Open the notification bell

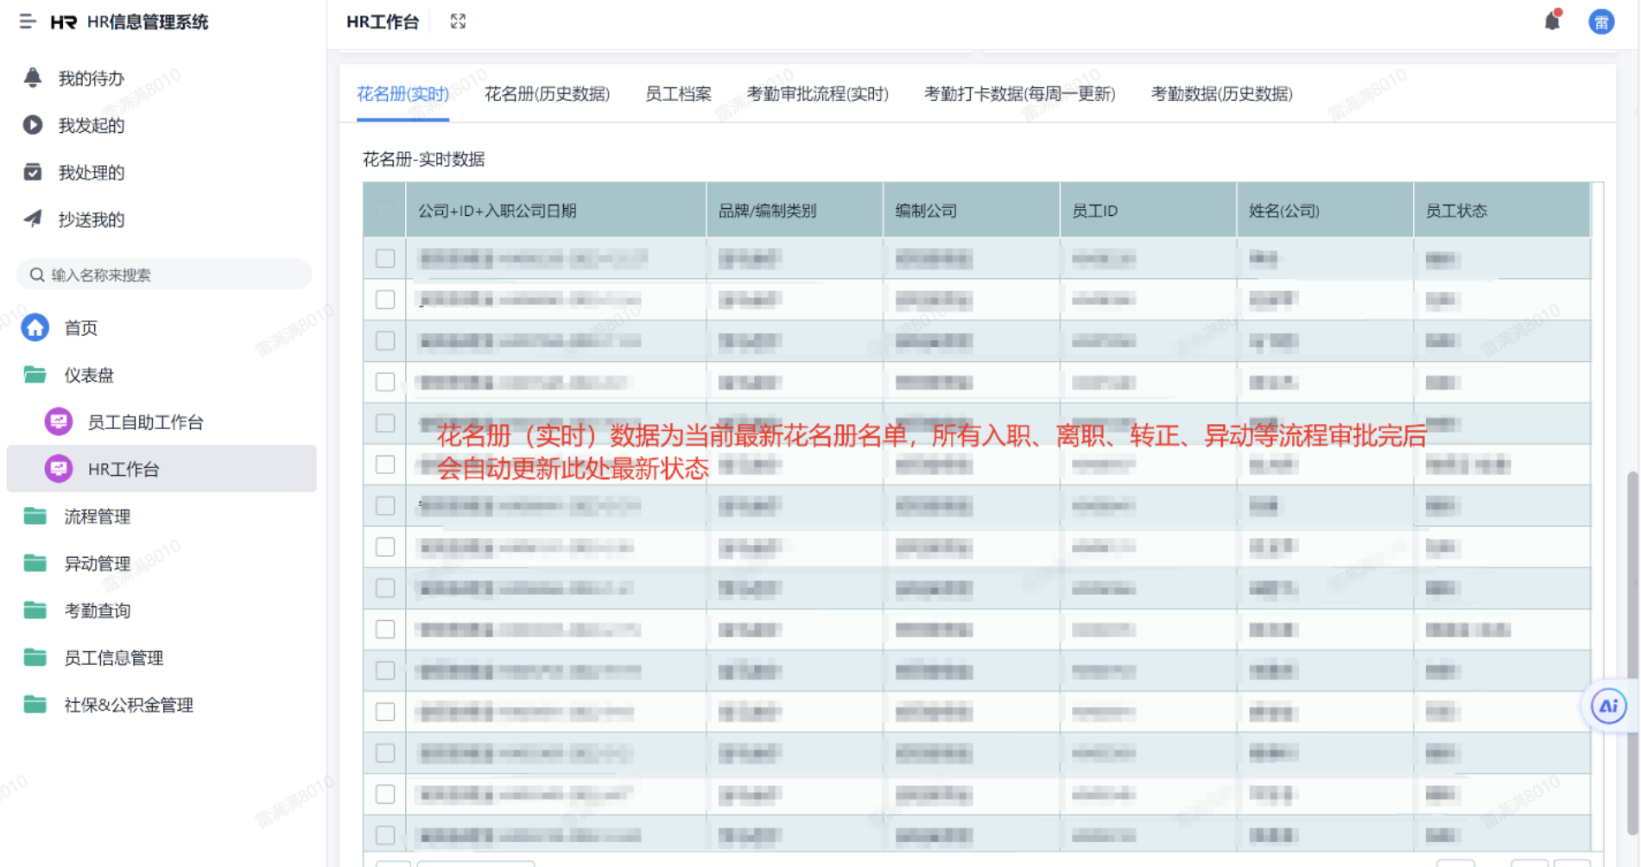tap(1552, 22)
